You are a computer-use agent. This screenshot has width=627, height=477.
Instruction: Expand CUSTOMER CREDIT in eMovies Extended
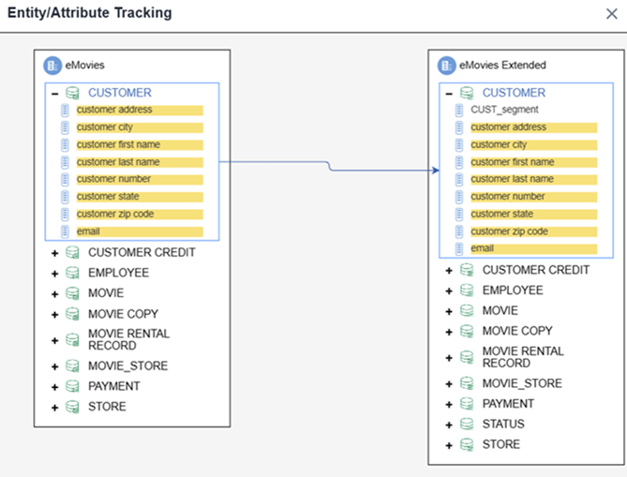point(449,271)
